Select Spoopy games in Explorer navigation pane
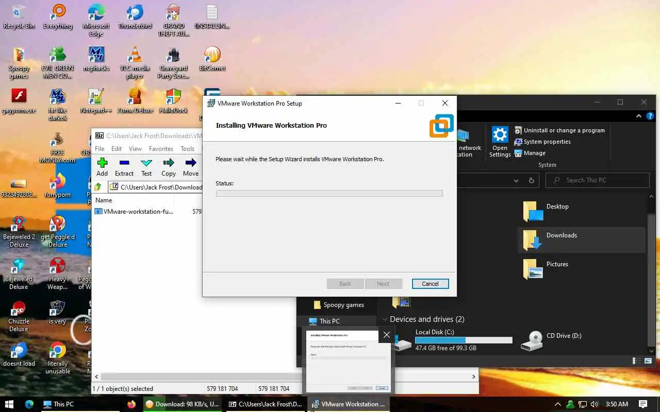660x412 pixels. point(338,305)
